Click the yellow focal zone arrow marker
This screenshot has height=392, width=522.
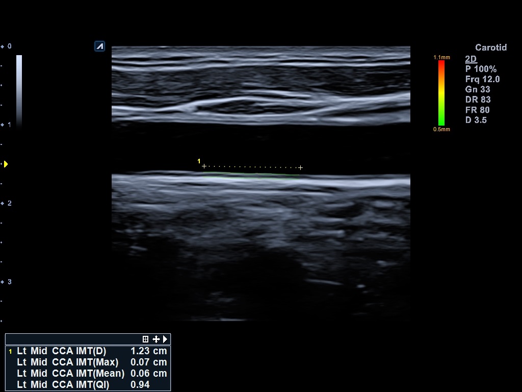click(6, 164)
